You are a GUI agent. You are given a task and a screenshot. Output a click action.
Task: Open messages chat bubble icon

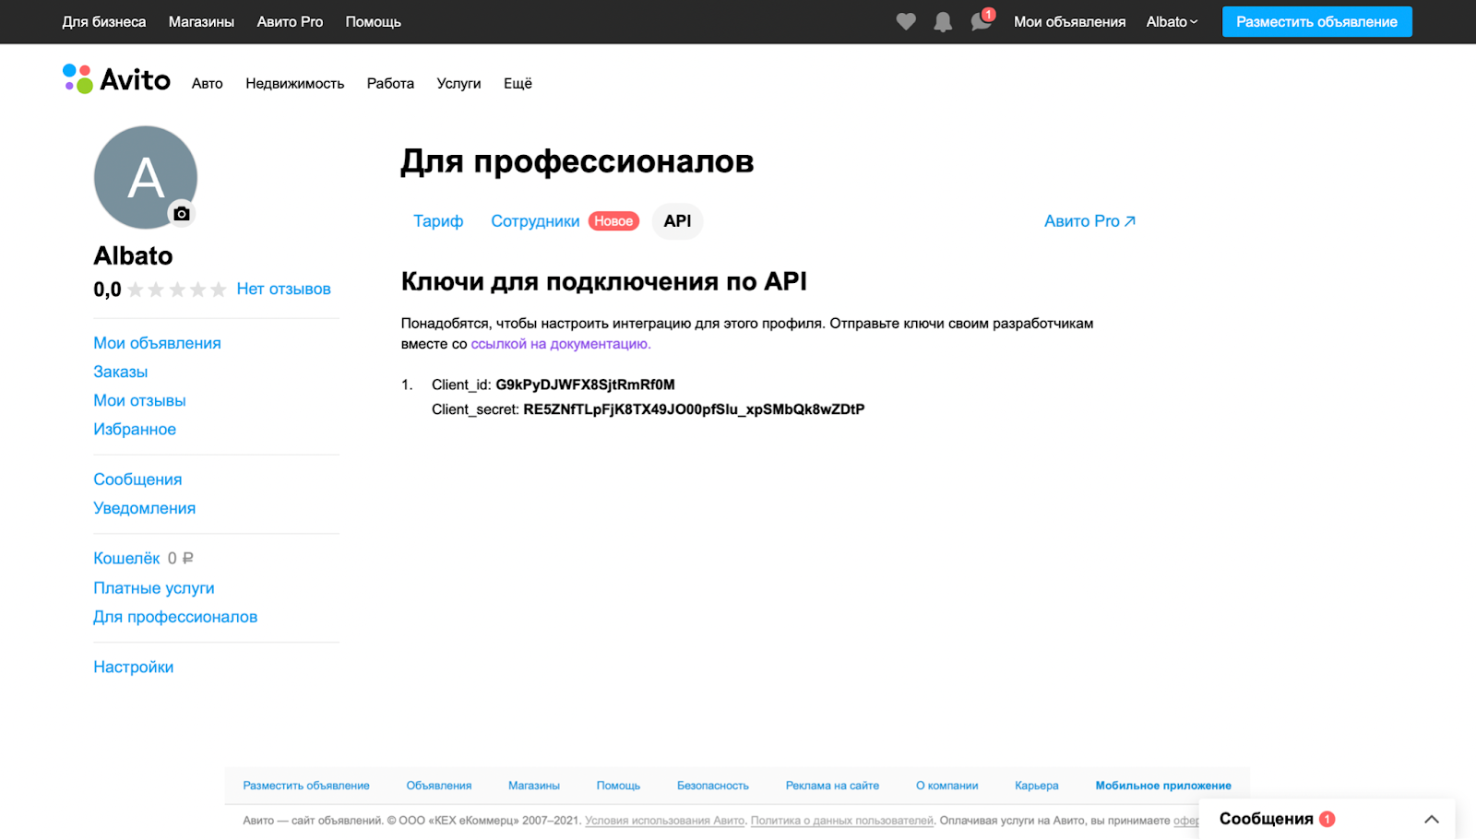(981, 21)
